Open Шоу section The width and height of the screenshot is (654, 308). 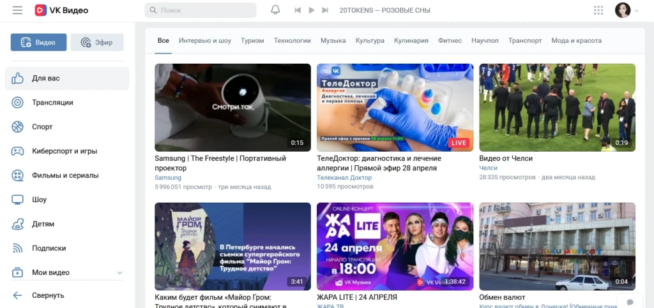pyautogui.click(x=67, y=200)
